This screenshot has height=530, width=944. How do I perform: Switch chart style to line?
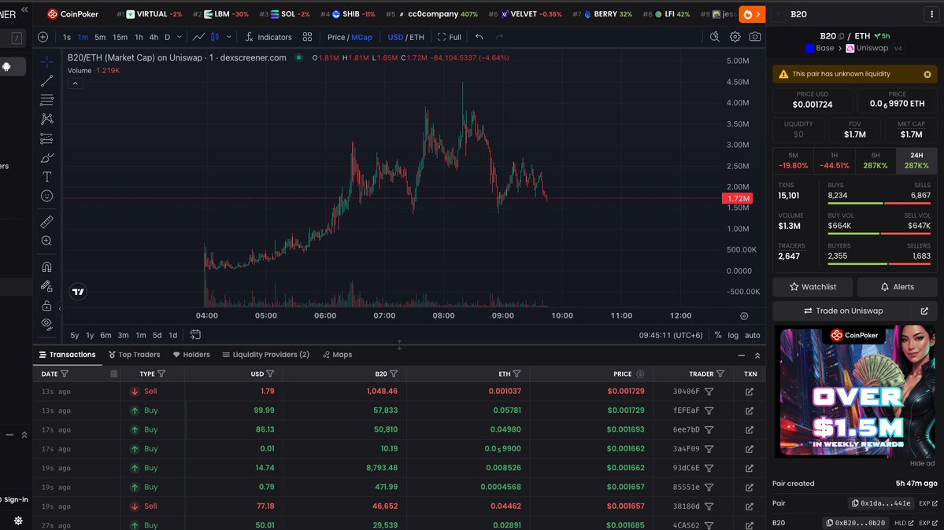click(198, 37)
